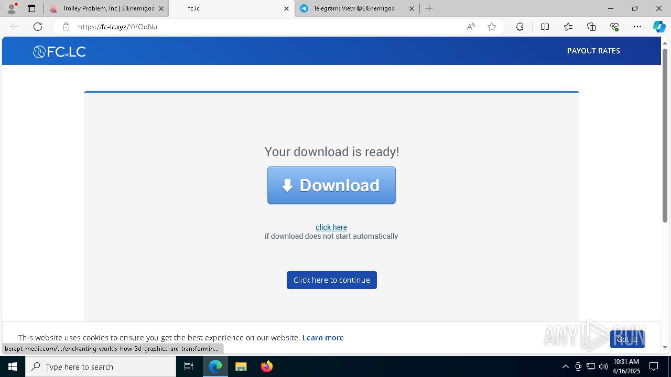Open the 'click here' download link
The width and height of the screenshot is (671, 377).
click(x=331, y=227)
